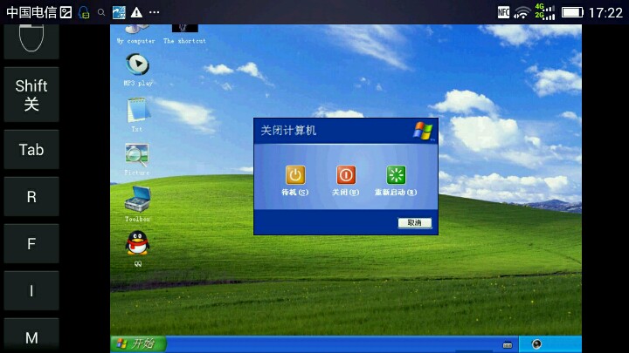Tap the F key button
The height and width of the screenshot is (353, 629).
click(31, 244)
